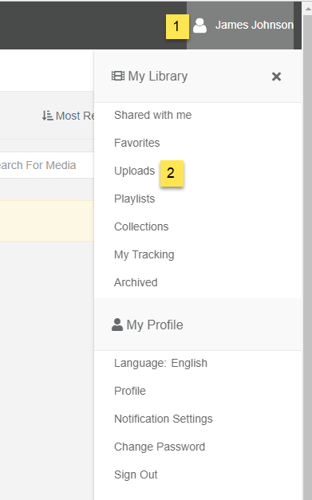The width and height of the screenshot is (312, 500).
Task: Open the Profile page
Action: pyautogui.click(x=130, y=391)
